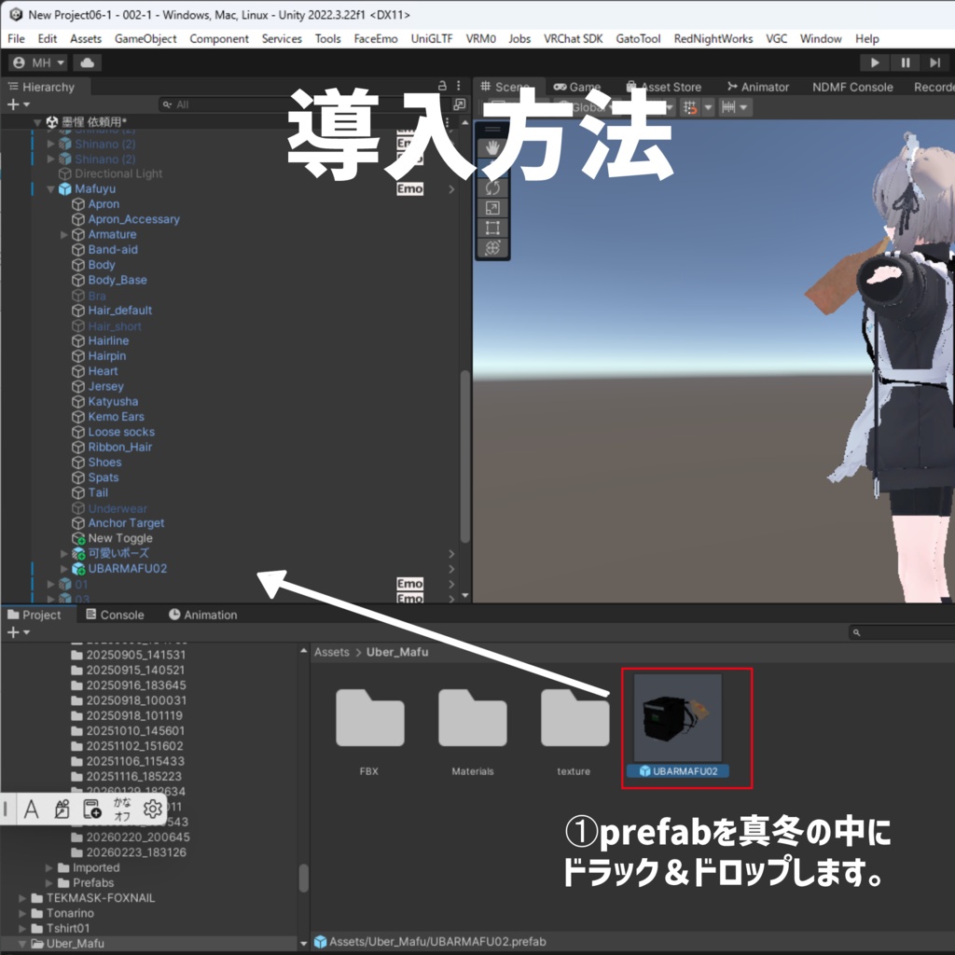955x955 pixels.
Task: Click the Assets breadcrumb in the Project path
Action: 331,652
